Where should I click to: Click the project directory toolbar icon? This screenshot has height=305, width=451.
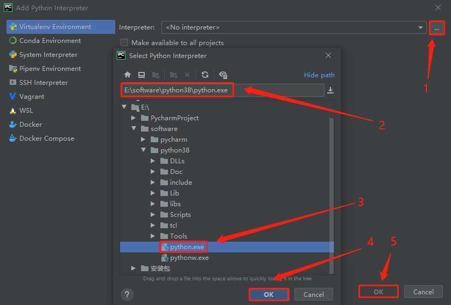pyautogui.click(x=156, y=75)
